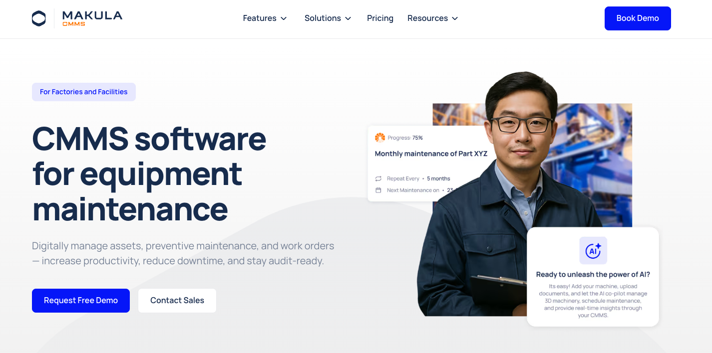Click the AI sparkle icon

tap(593, 250)
